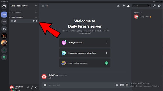Click the ali channel title in header
This screenshot has width=163, height=91.
(46, 6)
